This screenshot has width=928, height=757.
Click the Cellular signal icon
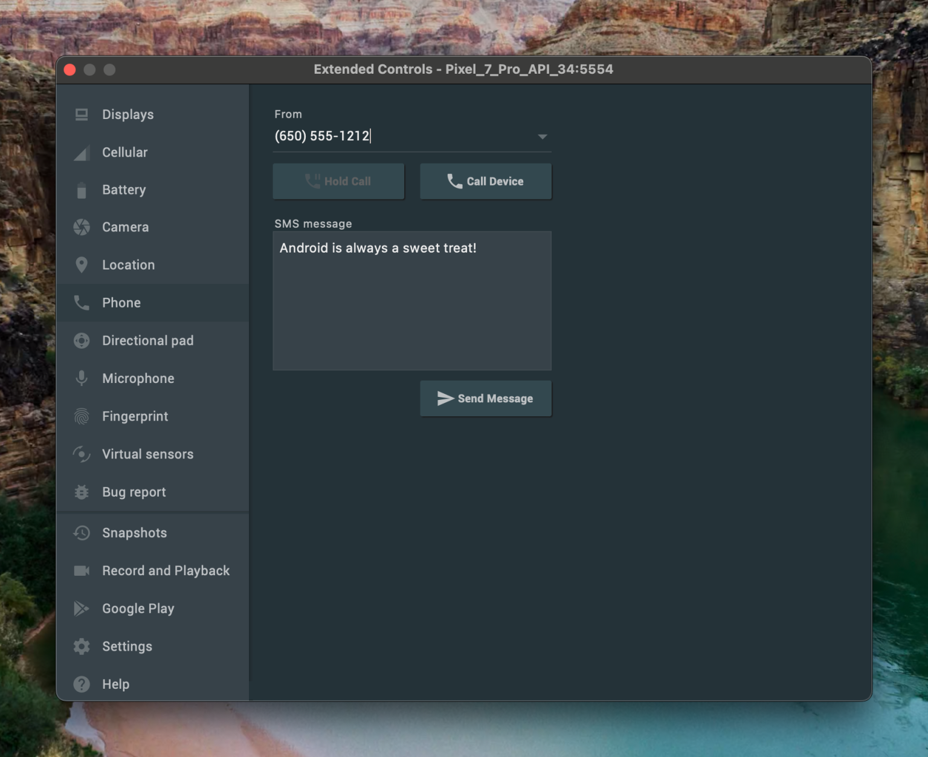pyautogui.click(x=82, y=153)
